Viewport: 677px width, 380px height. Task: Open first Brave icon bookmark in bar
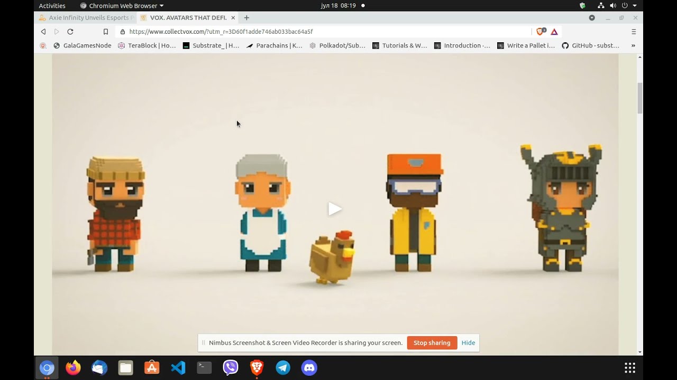pos(43,45)
